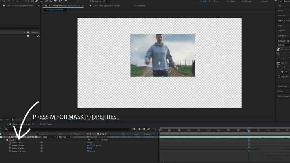290x163 pixels.
Task: Toggle expression icon on Mask Feather row
Action: [x=42, y=145]
